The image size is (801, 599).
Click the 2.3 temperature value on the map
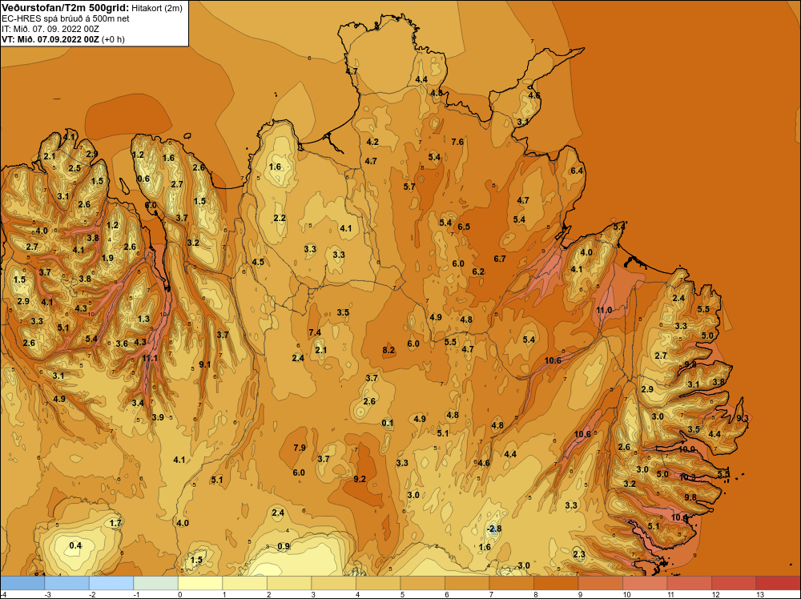coord(579,555)
